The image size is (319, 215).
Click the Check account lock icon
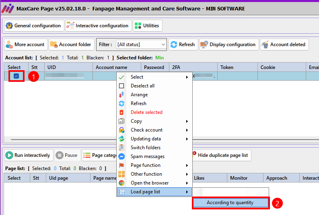pyautogui.click(x=121, y=130)
